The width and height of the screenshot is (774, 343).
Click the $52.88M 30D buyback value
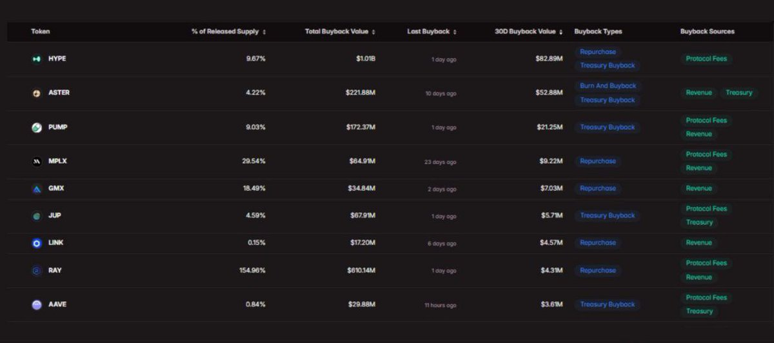point(549,93)
